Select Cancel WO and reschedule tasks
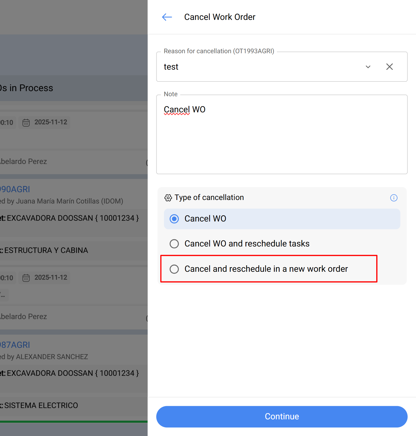Viewport: 416px width, 436px height. click(174, 244)
